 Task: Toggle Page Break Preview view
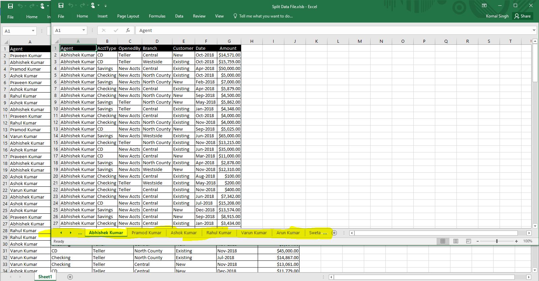tap(468, 241)
